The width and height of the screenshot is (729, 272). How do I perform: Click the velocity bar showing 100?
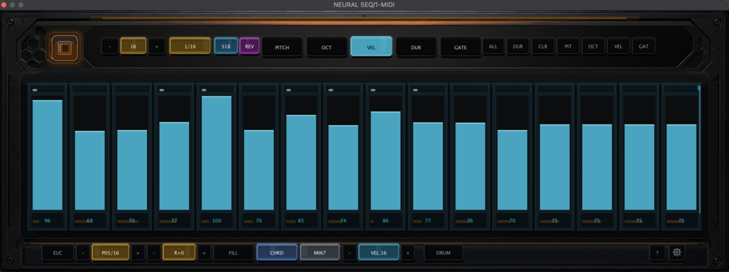tap(216, 153)
